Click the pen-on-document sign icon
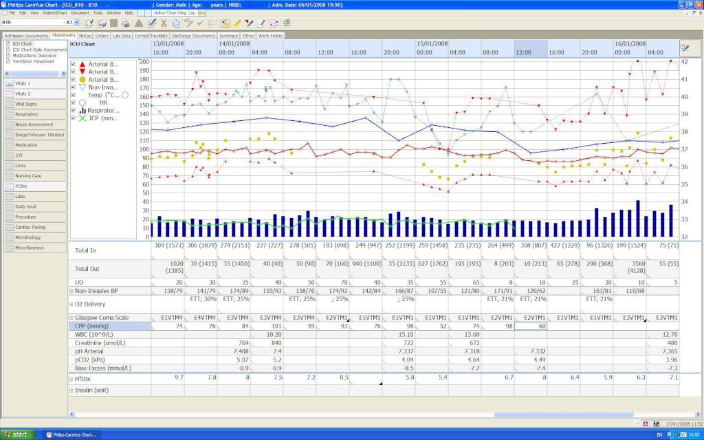The height and width of the screenshot is (440, 704). (x=152, y=23)
